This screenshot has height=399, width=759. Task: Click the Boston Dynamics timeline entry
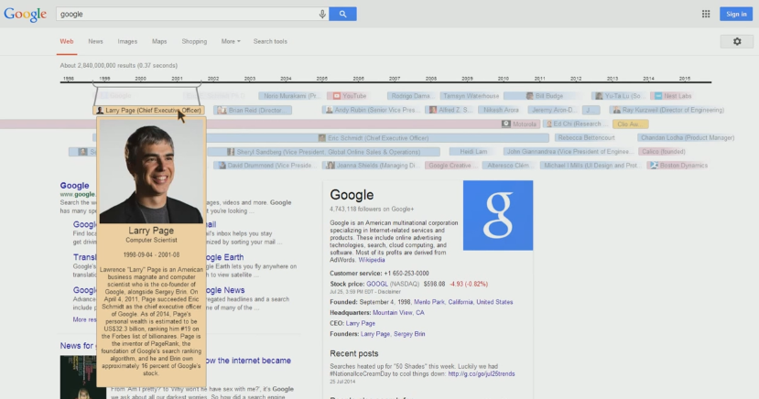click(x=678, y=166)
